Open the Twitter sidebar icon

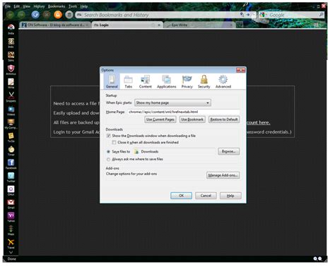tap(11, 177)
